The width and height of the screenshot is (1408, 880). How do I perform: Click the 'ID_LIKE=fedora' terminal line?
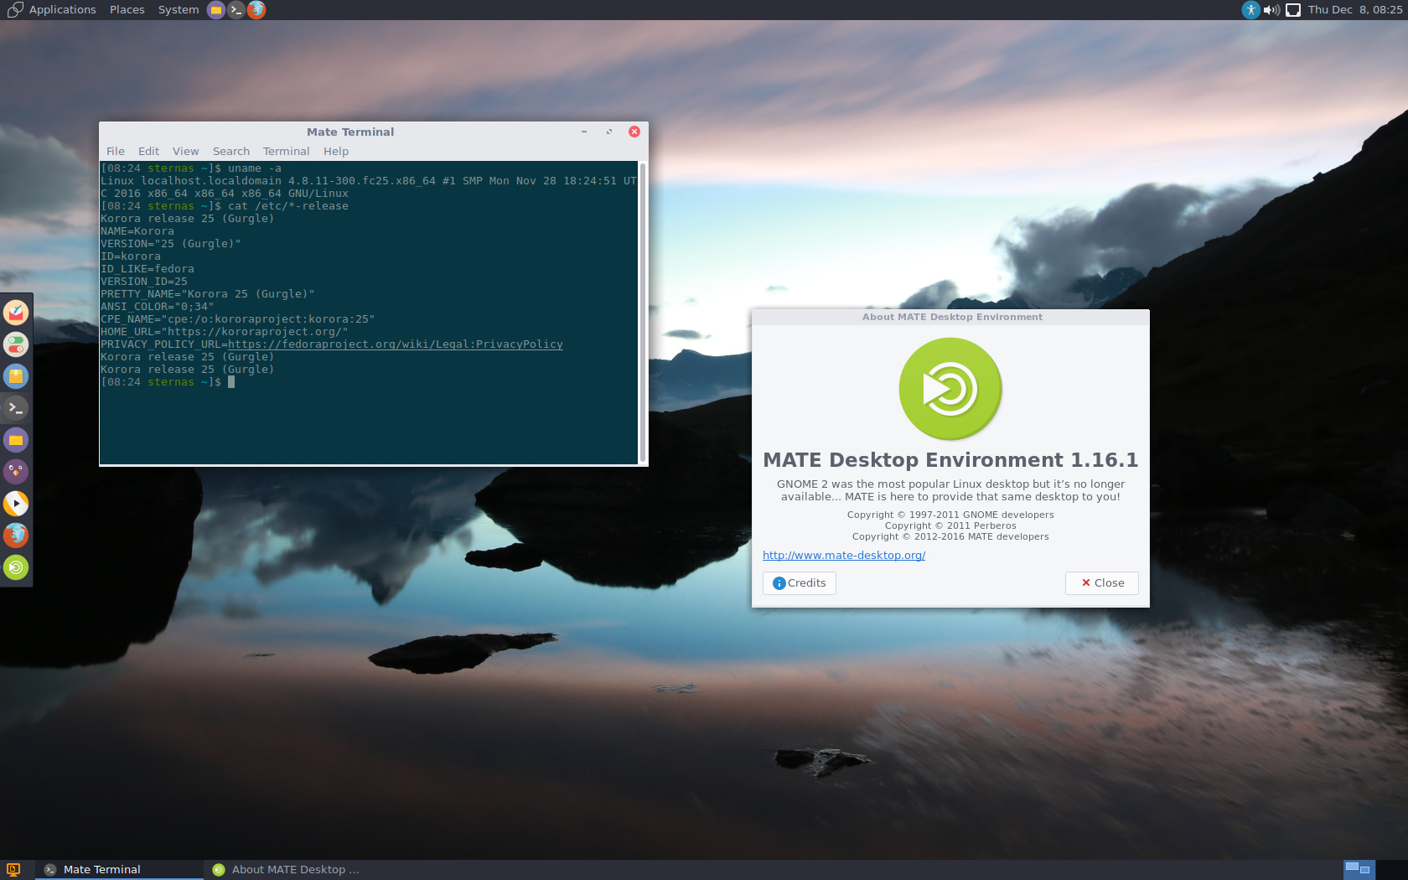148,269
